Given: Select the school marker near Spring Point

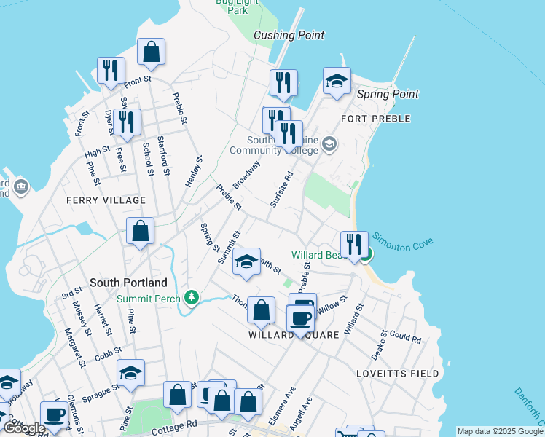Looking at the screenshot, I should 337,82.
